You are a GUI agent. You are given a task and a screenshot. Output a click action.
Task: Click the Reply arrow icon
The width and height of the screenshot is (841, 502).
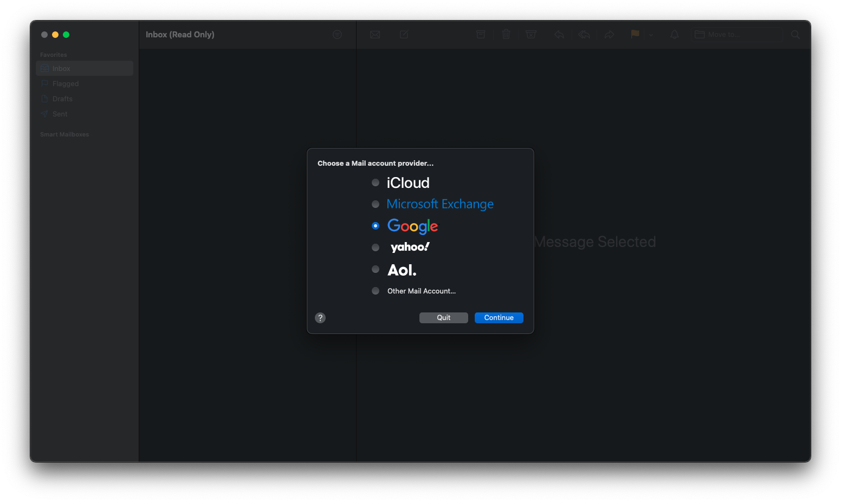tap(559, 35)
